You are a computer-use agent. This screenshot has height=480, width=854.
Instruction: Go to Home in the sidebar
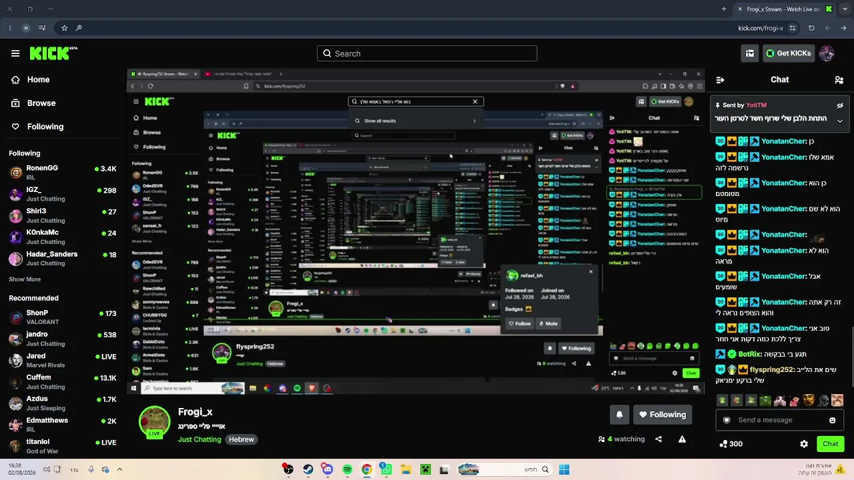(x=31, y=79)
